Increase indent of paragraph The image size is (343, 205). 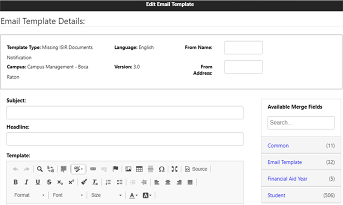coord(143,182)
